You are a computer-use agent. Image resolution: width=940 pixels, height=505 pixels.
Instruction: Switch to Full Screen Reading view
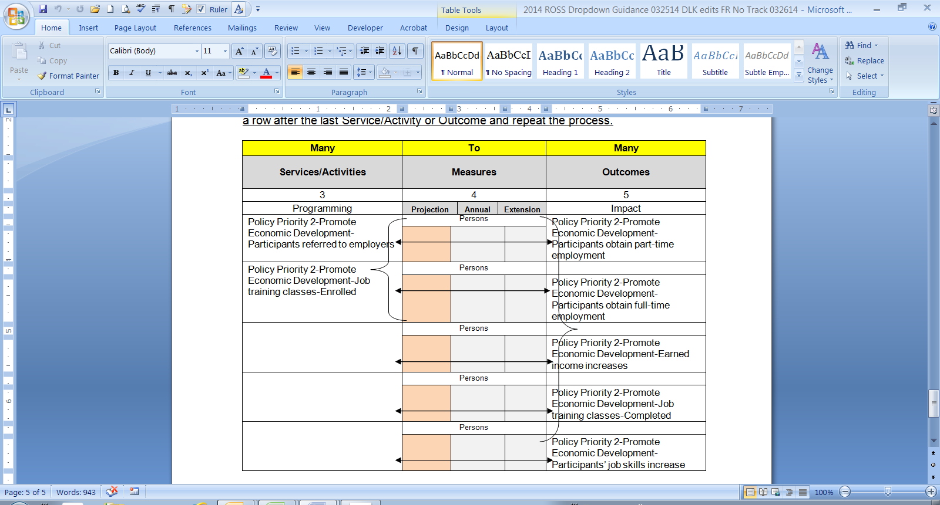[x=763, y=492]
